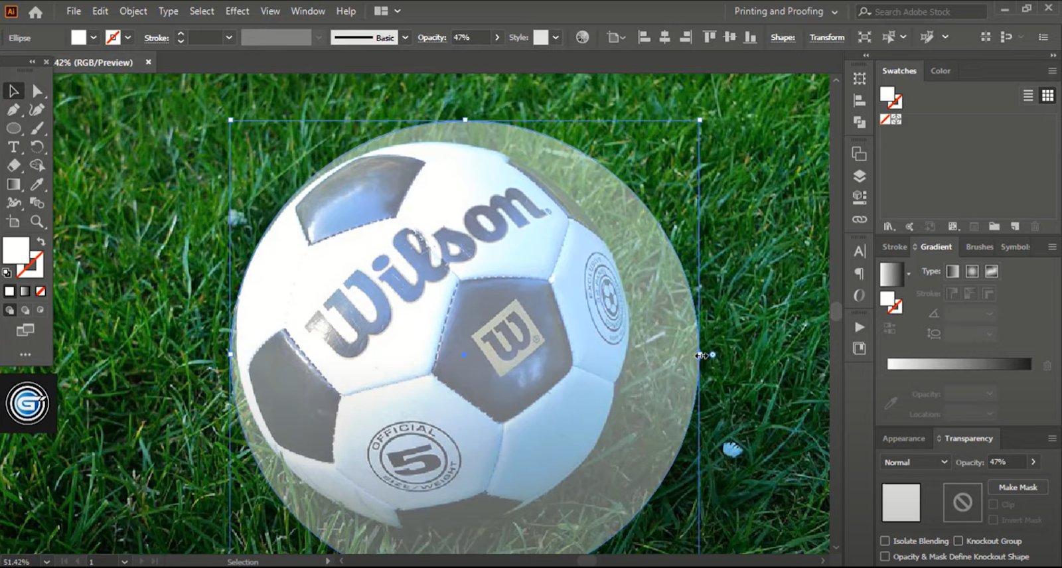1062x568 pixels.
Task: Click the Make Mask button
Action: [x=1018, y=487]
